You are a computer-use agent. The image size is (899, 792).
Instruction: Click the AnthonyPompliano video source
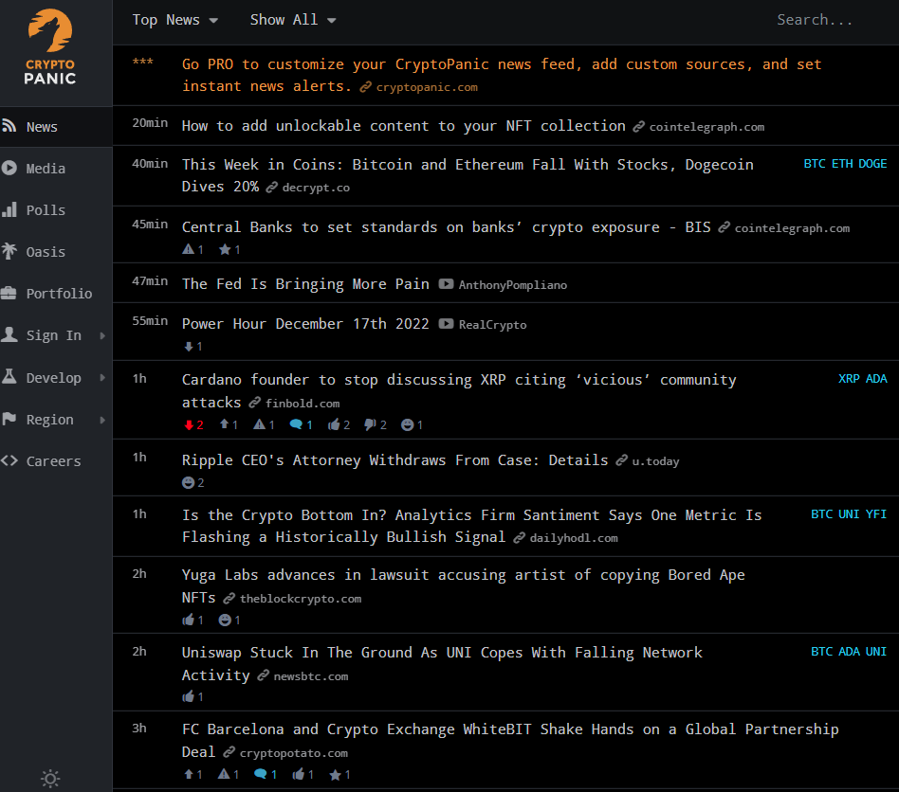(513, 285)
